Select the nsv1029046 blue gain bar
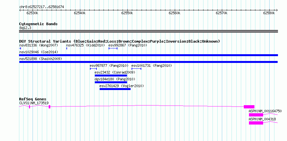This screenshot has height=141, width=287. tap(149, 55)
